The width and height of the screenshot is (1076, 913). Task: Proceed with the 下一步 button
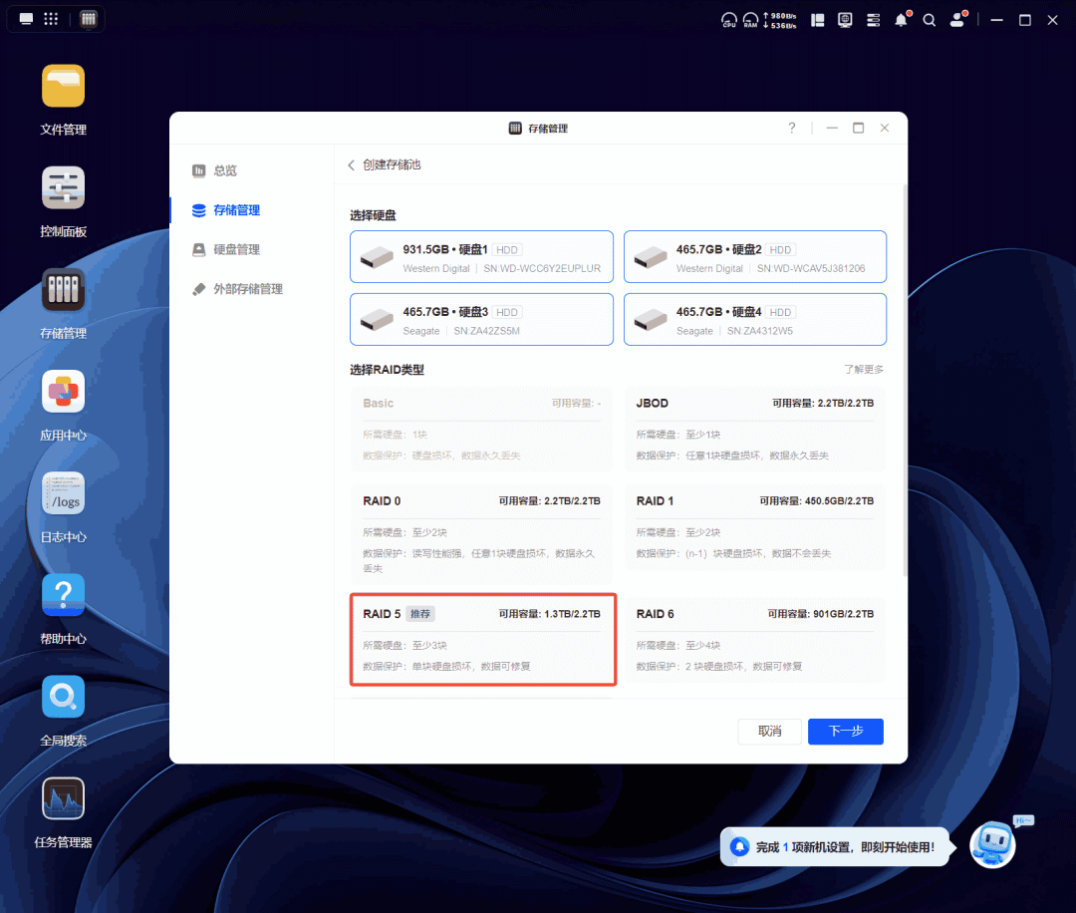[x=846, y=731]
